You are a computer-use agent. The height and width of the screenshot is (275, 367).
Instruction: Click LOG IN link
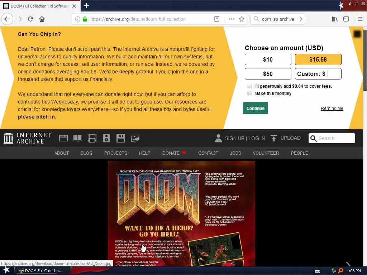tap(257, 138)
